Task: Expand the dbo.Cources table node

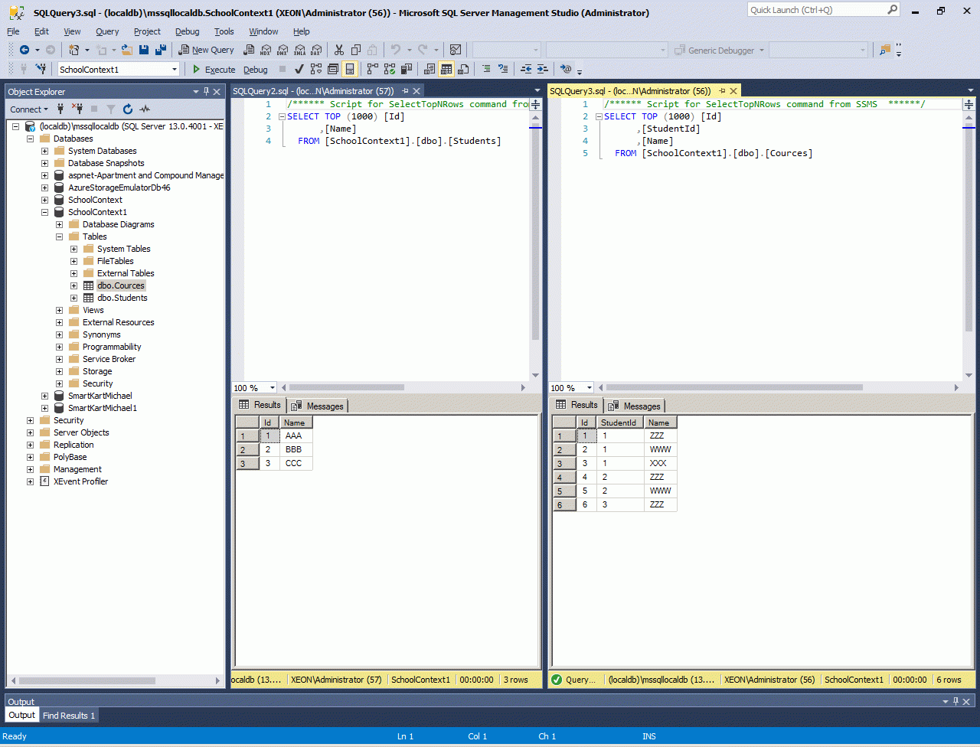Action: point(74,285)
